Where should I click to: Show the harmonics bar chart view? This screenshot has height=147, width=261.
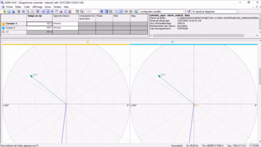[x=61, y=11]
